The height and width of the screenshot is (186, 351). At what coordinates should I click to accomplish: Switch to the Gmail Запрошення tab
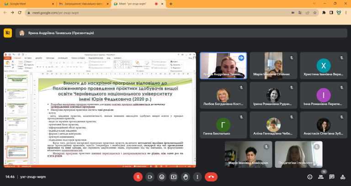tap(84, 4)
